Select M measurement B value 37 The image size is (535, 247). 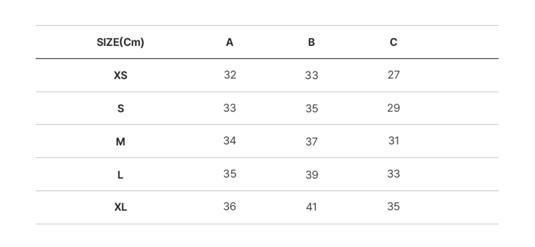coord(311,141)
